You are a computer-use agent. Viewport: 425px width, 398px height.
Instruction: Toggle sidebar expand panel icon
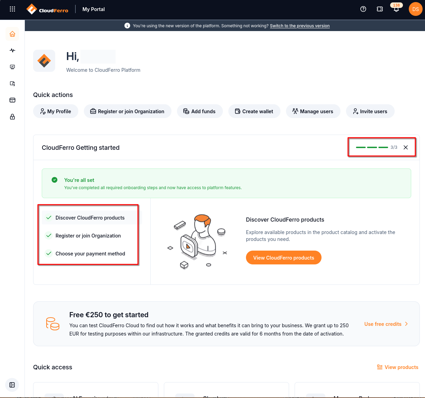point(12,385)
